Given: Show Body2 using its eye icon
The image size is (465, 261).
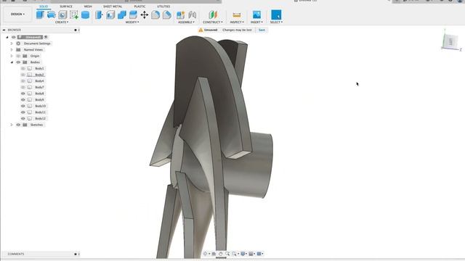Looking at the screenshot, I should (x=23, y=75).
